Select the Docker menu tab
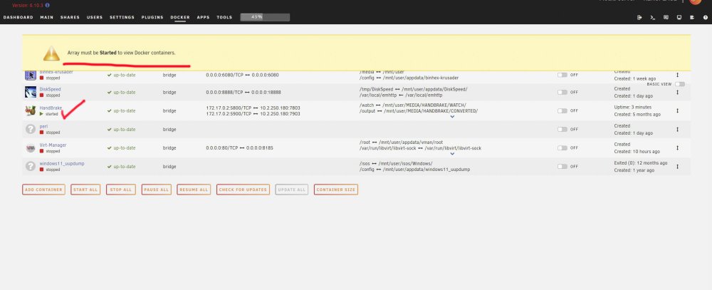Image resolution: width=712 pixels, height=290 pixels. (x=180, y=17)
